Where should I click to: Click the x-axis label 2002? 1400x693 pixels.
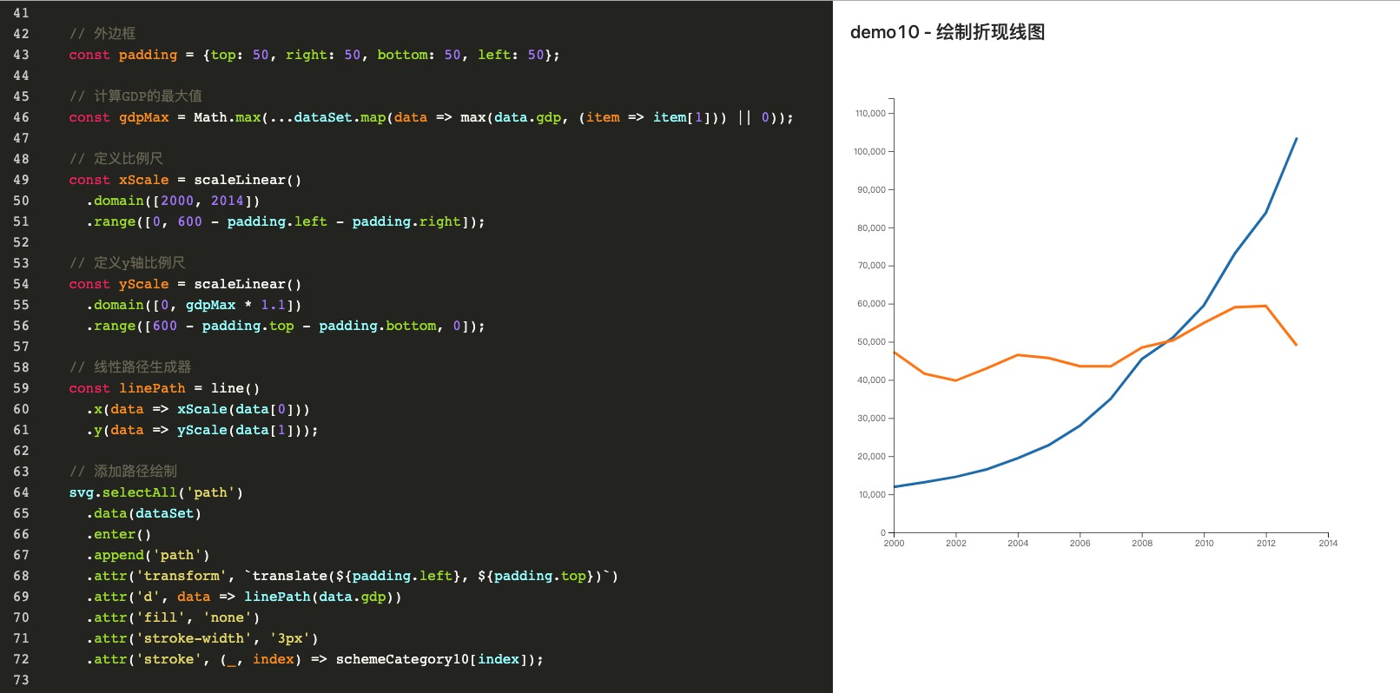[x=956, y=543]
